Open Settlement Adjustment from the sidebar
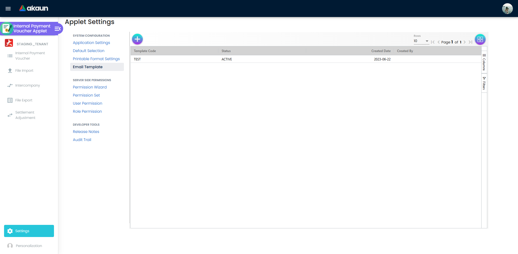The image size is (518, 254). pyautogui.click(x=10, y=115)
